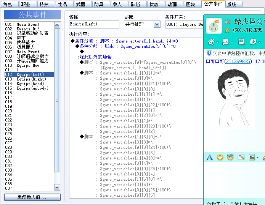
Task: Click the meme face image in chat
Action: (x=234, y=98)
